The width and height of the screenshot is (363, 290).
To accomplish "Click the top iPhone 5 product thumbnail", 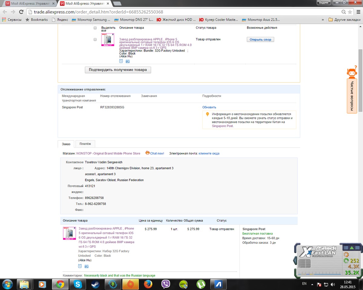I will (108, 40).
